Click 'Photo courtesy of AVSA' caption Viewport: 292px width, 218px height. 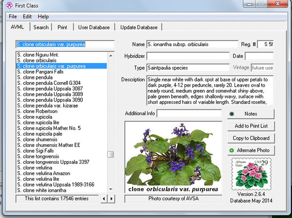174,198
